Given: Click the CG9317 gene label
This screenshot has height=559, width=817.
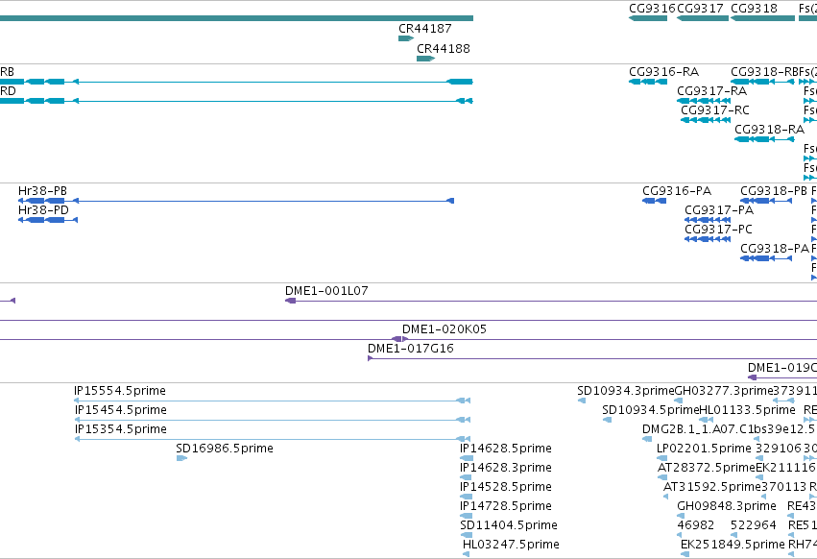Looking at the screenshot, I should [x=700, y=9].
